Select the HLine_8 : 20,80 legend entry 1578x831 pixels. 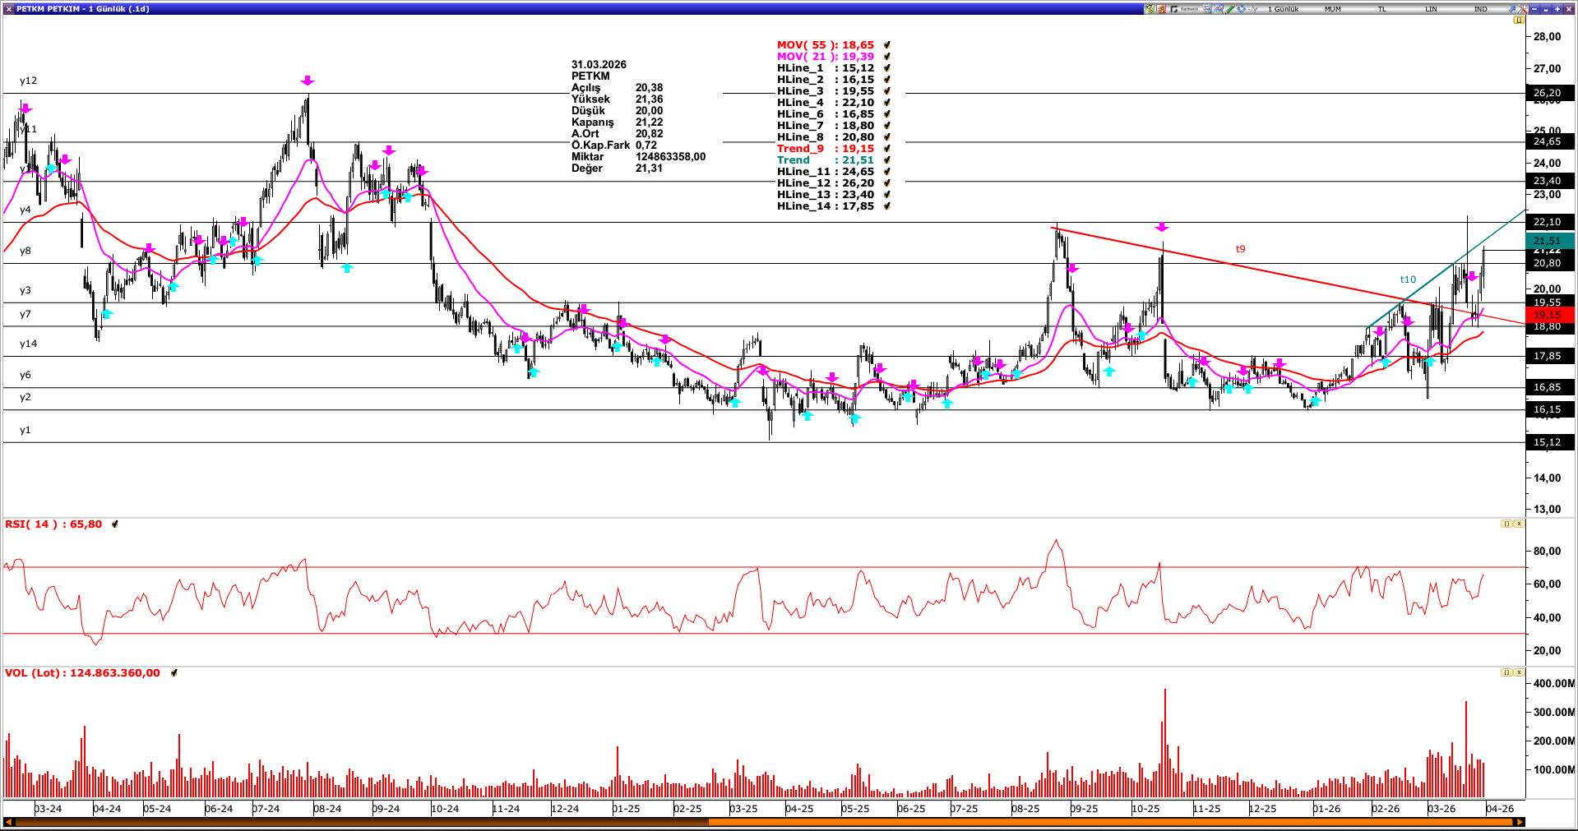[x=826, y=137]
